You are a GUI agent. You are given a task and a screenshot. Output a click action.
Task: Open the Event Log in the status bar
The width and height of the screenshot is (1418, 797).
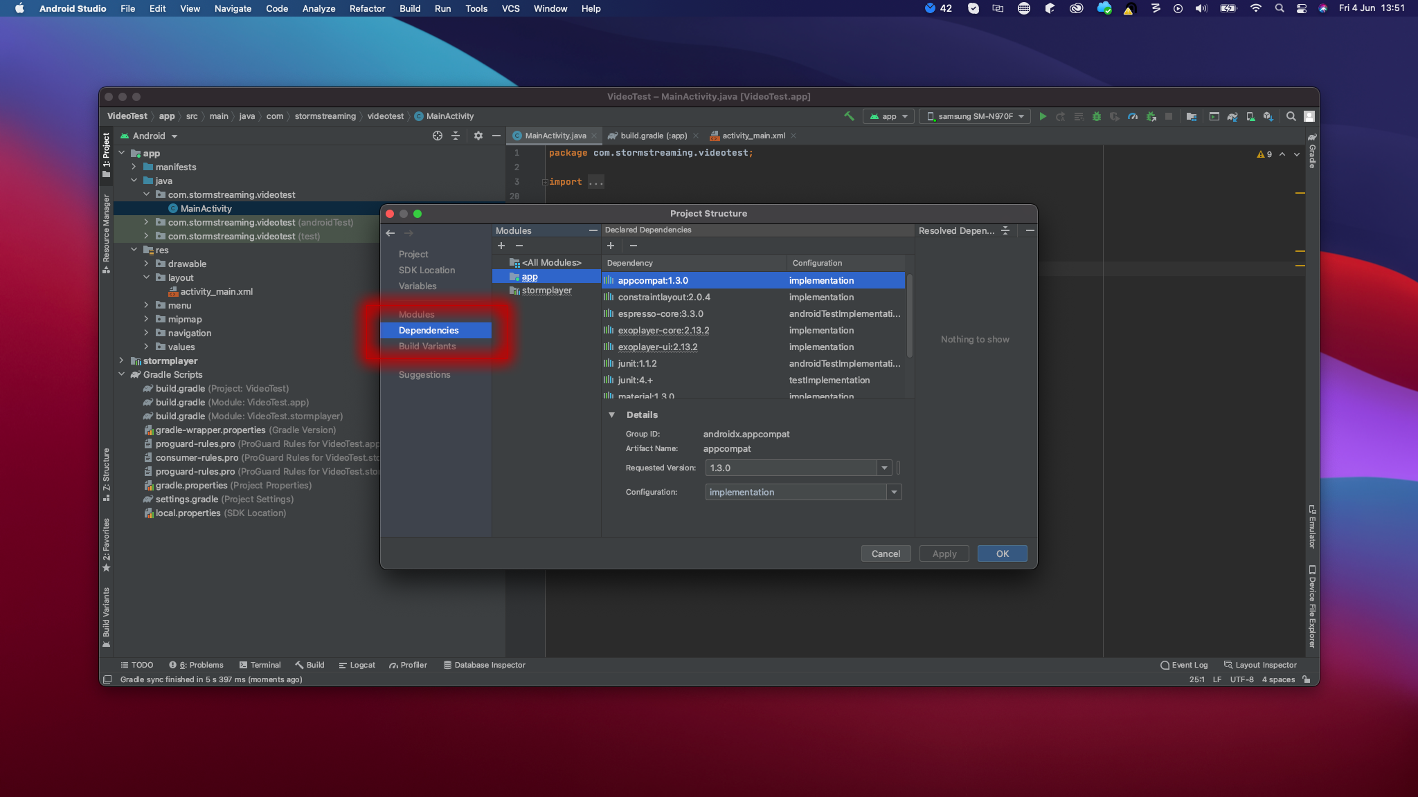(x=1184, y=665)
